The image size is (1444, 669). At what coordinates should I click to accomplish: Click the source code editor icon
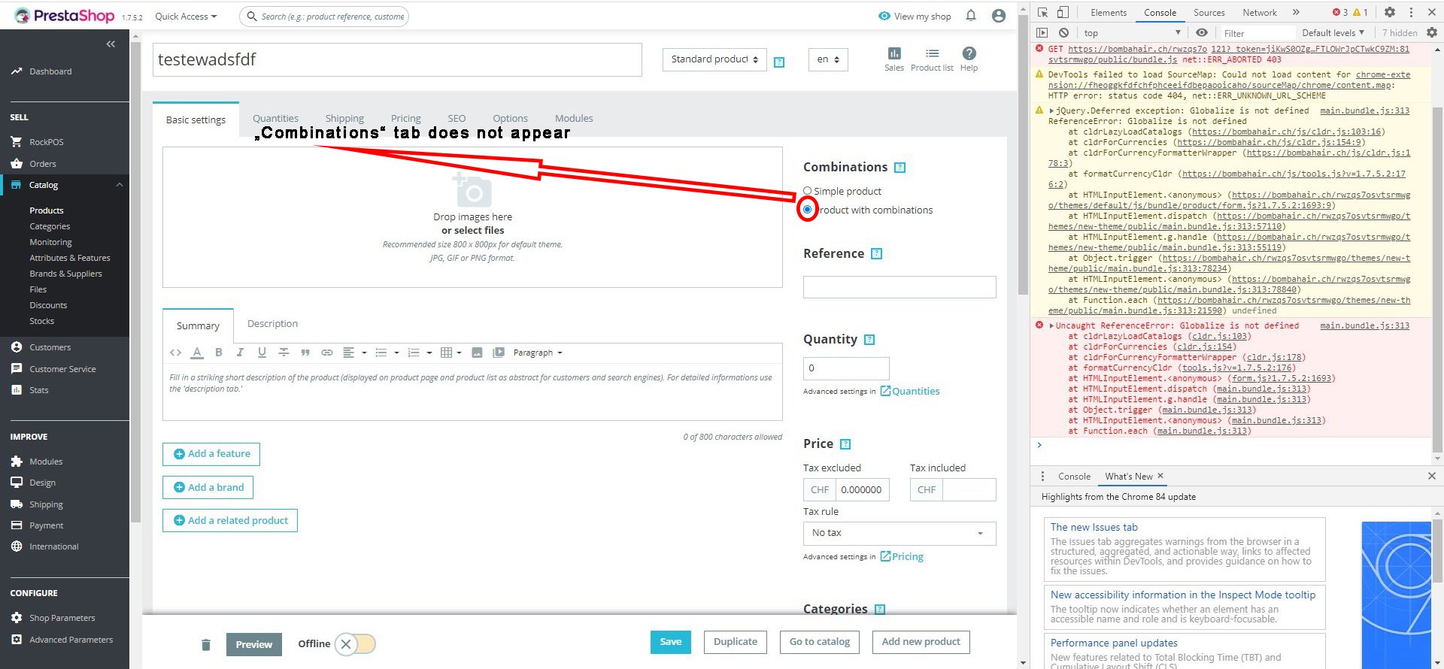[x=175, y=353]
